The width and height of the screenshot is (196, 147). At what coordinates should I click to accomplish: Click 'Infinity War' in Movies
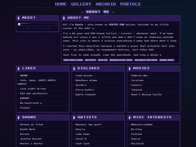[x=139, y=75]
